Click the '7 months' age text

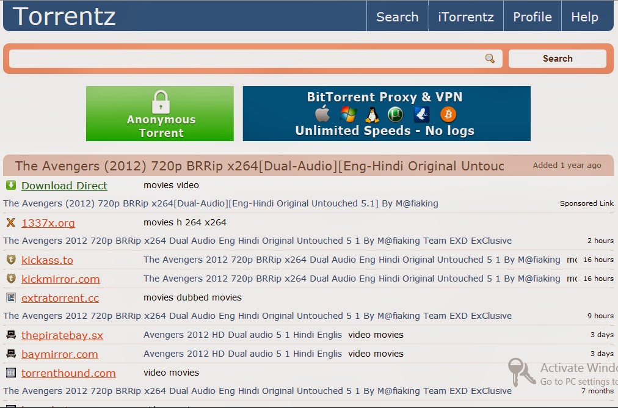pos(597,391)
